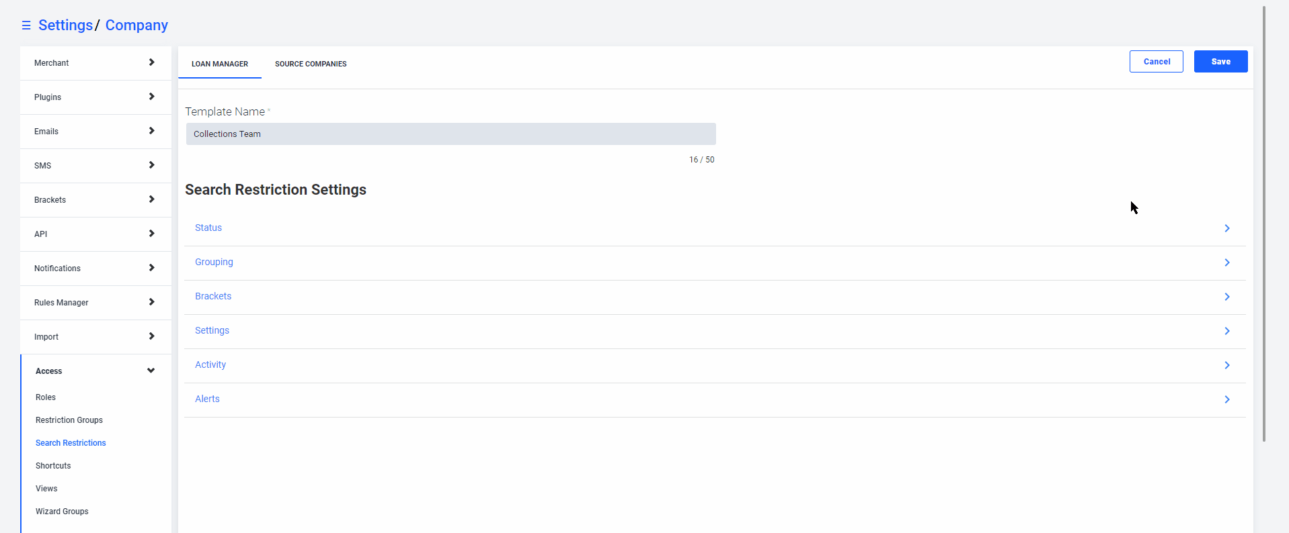Open the Alerts restriction row

coord(715,399)
